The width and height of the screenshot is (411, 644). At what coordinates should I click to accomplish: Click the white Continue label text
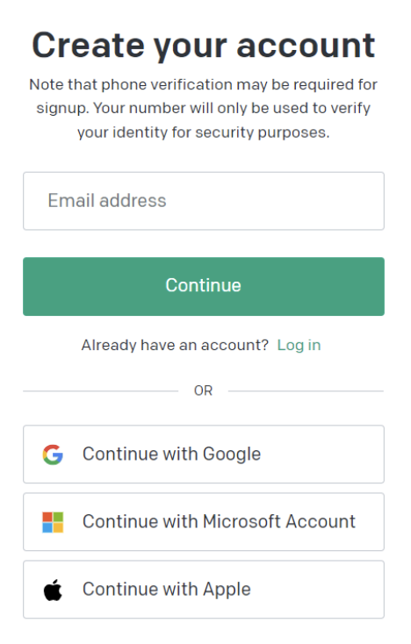point(203,285)
